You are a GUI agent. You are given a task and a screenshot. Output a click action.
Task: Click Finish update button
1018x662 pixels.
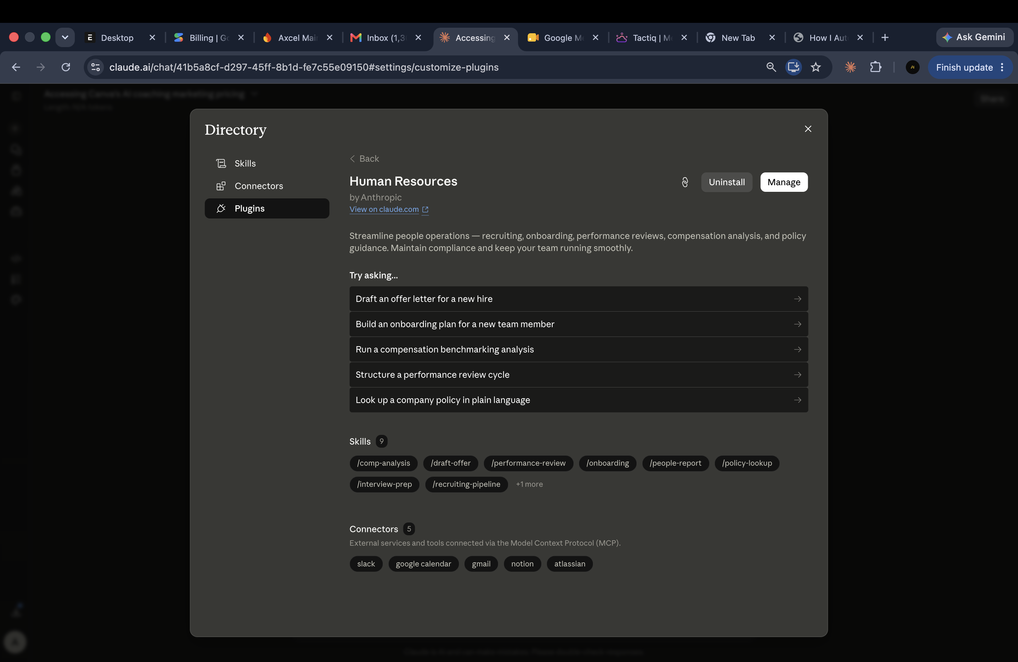coord(964,67)
